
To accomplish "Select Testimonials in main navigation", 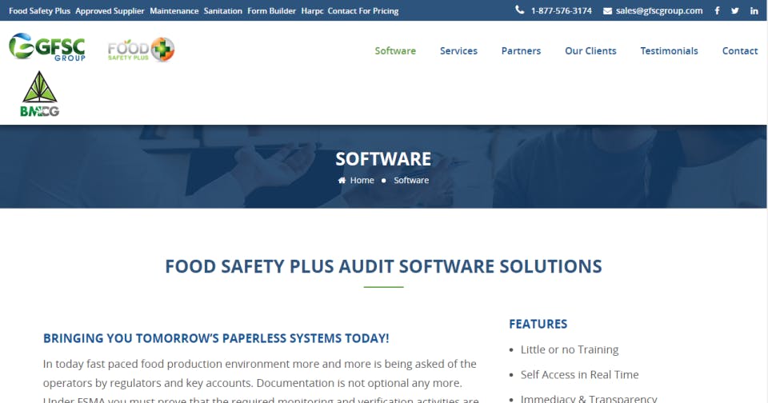I will click(x=669, y=51).
